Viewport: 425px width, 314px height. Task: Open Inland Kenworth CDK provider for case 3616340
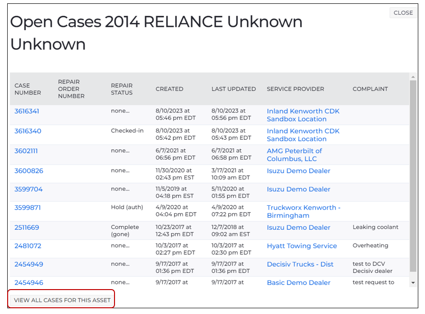point(303,135)
